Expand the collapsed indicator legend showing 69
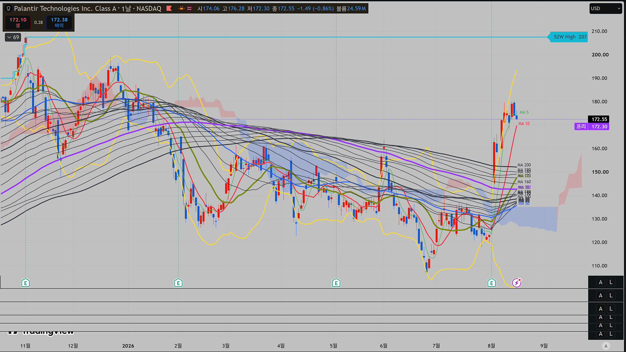626x352 pixels. click(x=13, y=37)
